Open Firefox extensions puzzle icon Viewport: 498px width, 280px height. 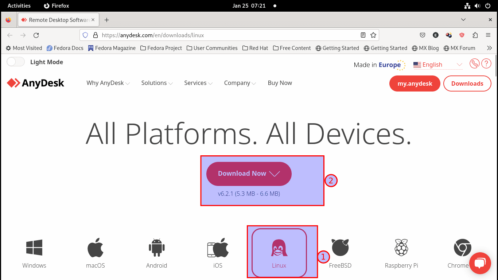pos(475,35)
